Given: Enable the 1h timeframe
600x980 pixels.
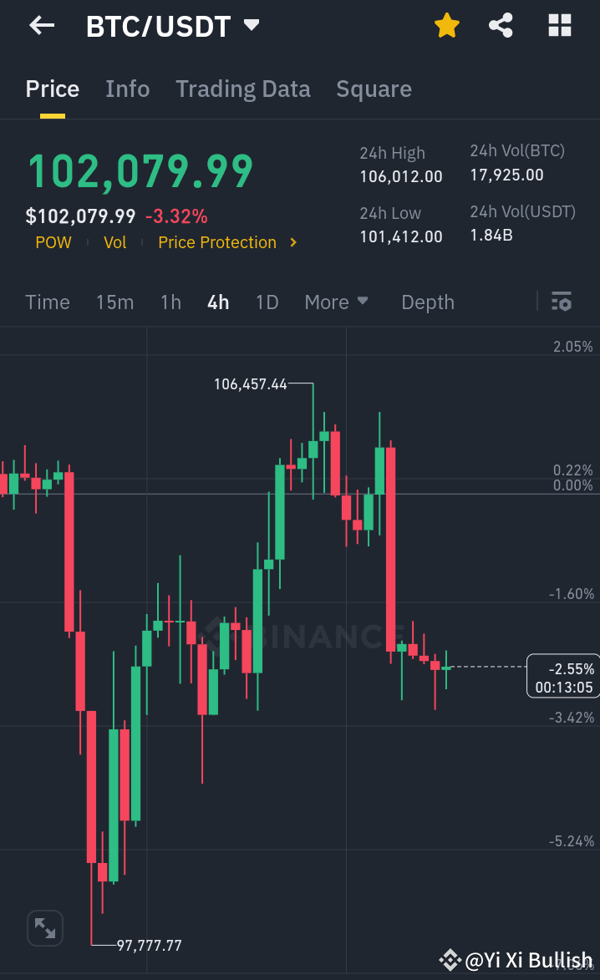Looking at the screenshot, I should (x=170, y=302).
